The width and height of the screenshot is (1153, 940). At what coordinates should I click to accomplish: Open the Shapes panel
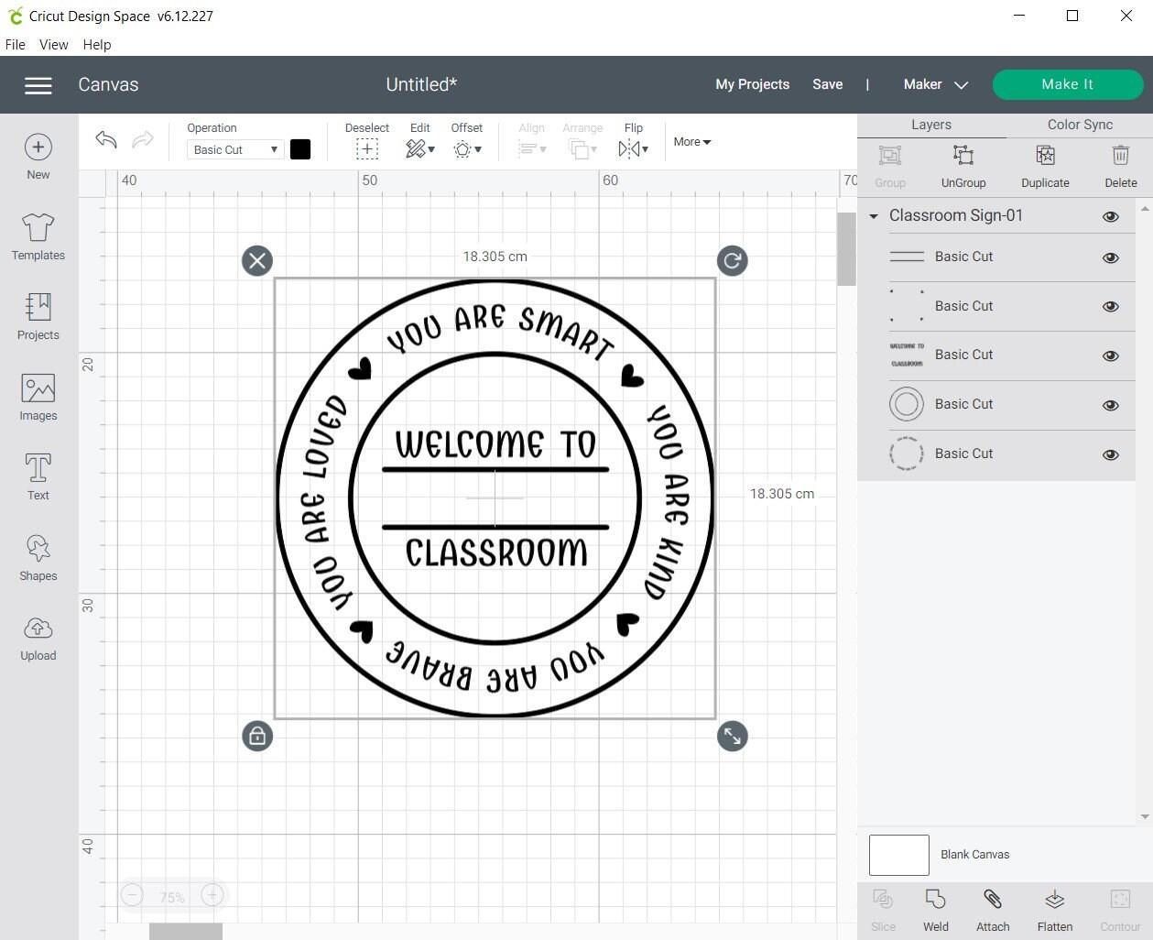(x=38, y=557)
